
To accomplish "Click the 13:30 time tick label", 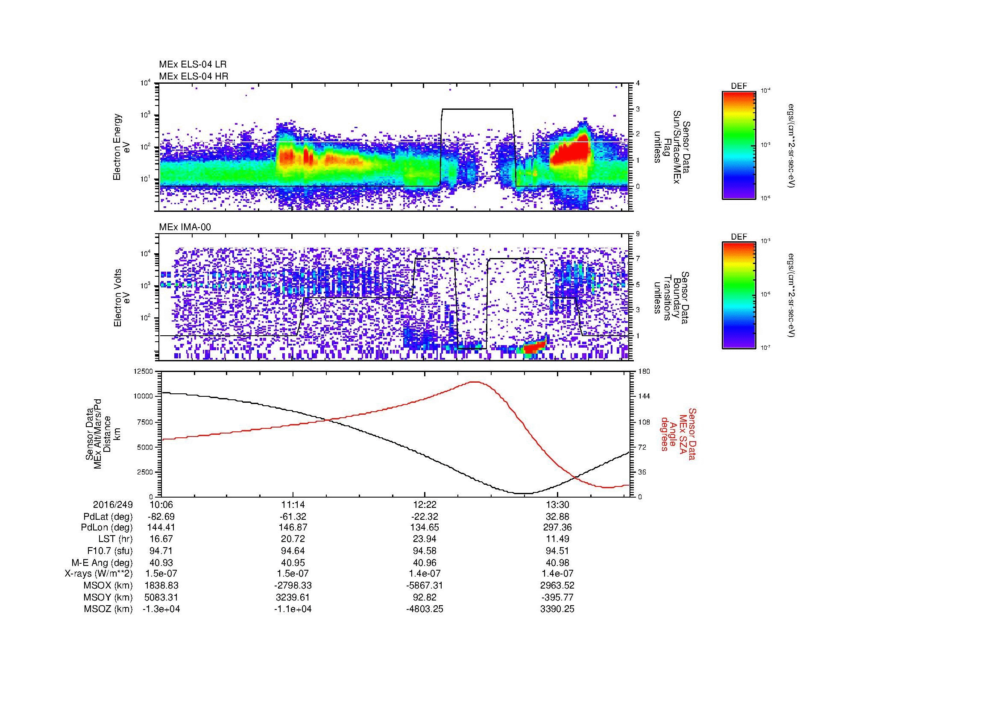I will 557,505.
